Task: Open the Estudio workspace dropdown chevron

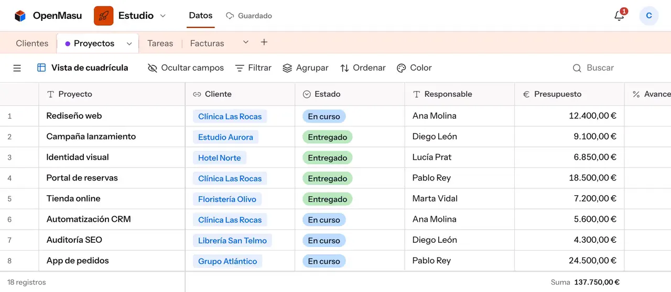Action: tap(163, 16)
